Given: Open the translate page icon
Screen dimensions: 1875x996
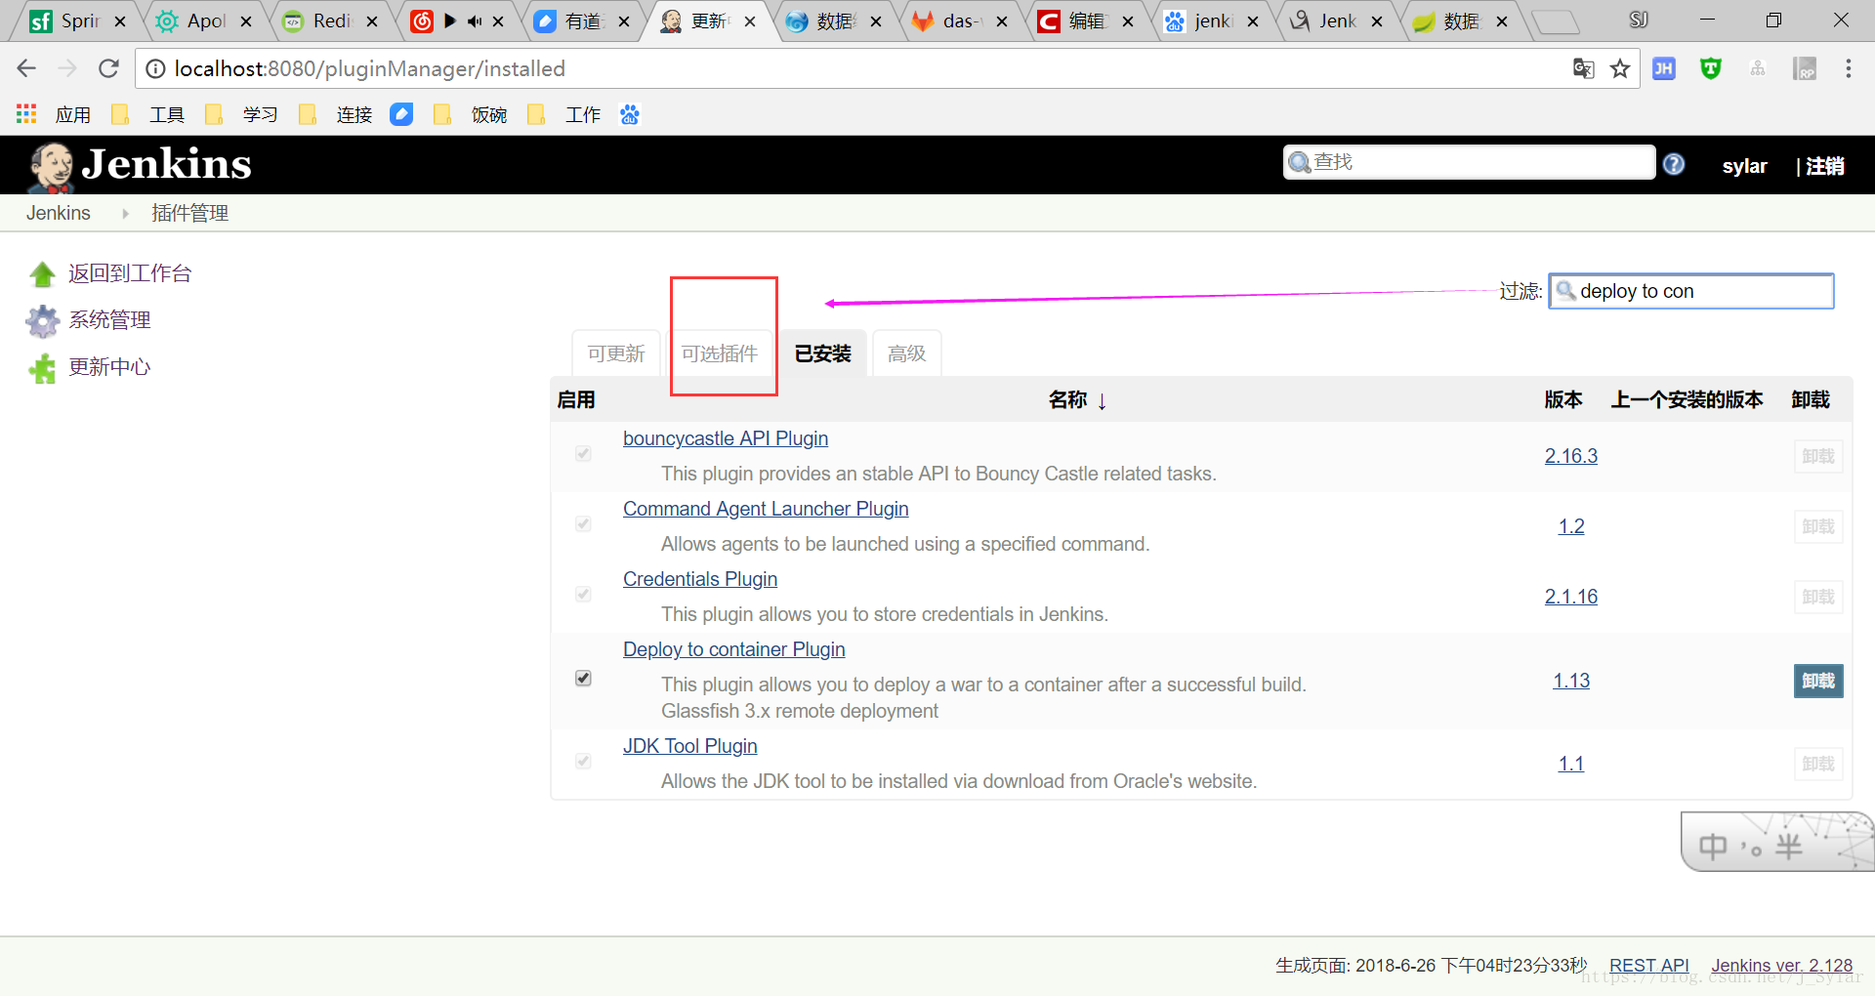Looking at the screenshot, I should (x=1583, y=68).
